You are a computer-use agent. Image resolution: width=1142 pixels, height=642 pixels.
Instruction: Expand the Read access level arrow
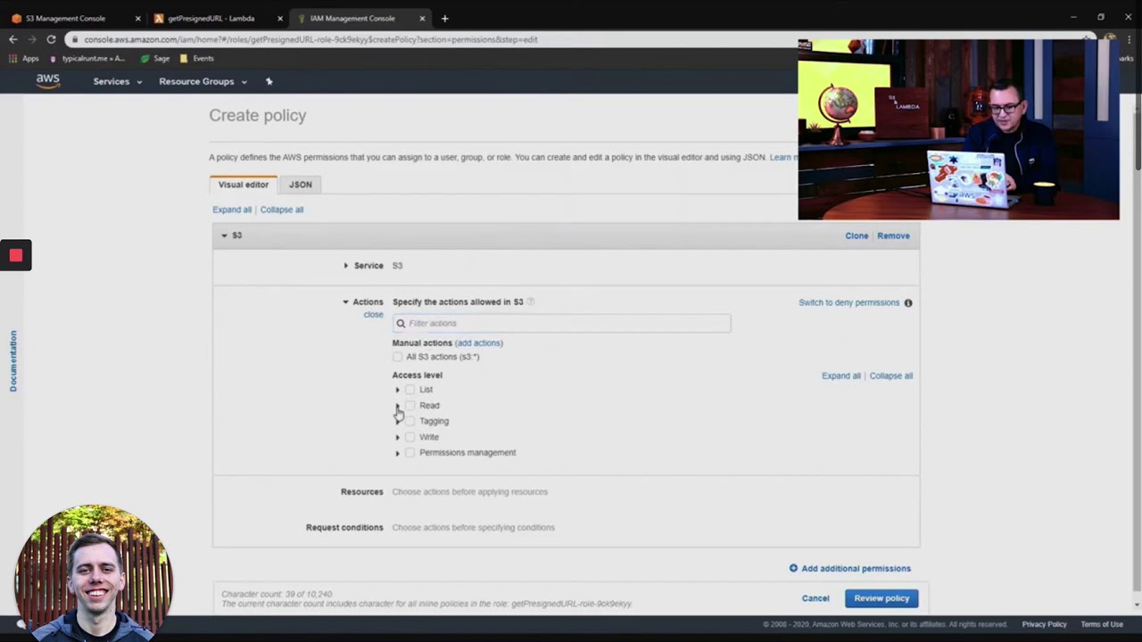pos(397,406)
